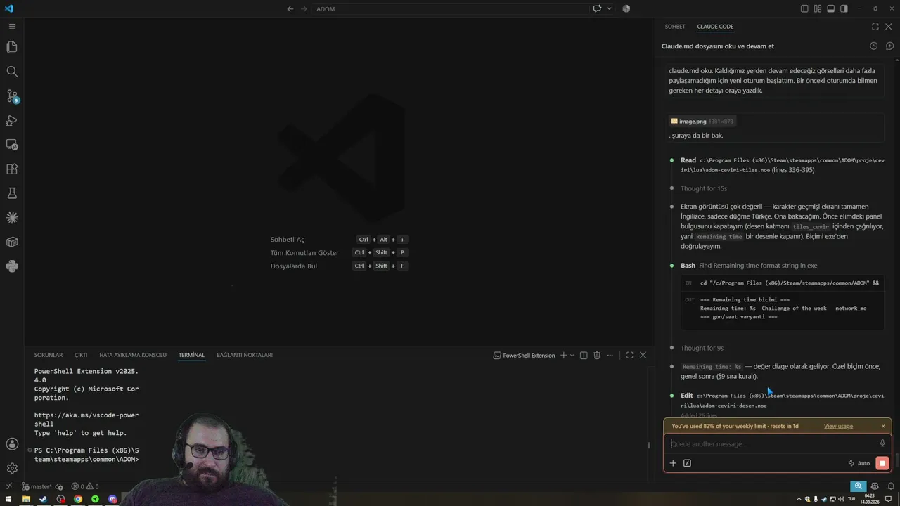
Task: Open the View usage link
Action: click(x=838, y=426)
